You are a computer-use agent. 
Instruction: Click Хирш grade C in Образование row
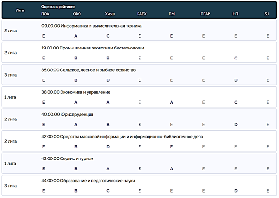pos(108,191)
